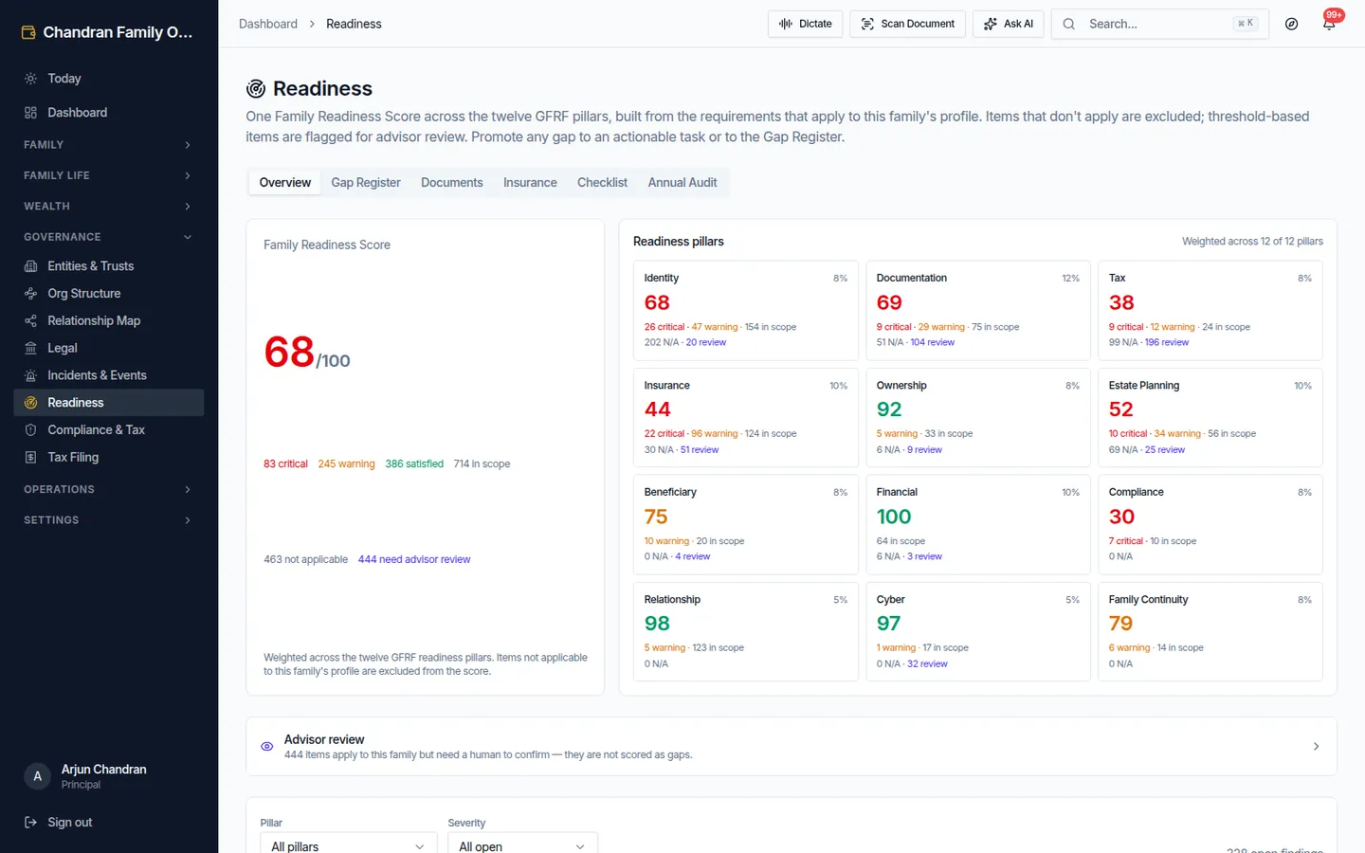Expand the WEALTH sidebar section

108,207
